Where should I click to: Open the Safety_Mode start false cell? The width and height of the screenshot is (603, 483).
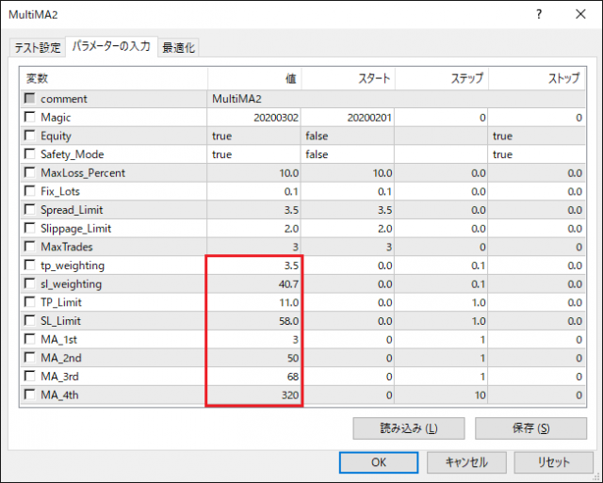coord(348,154)
